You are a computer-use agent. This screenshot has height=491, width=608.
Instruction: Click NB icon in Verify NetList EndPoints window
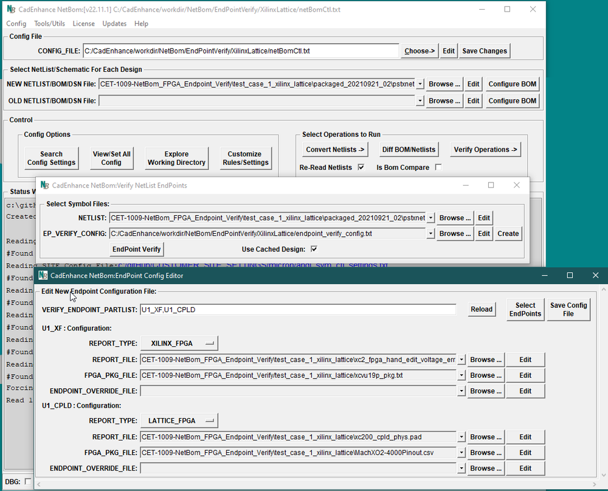pos(44,185)
